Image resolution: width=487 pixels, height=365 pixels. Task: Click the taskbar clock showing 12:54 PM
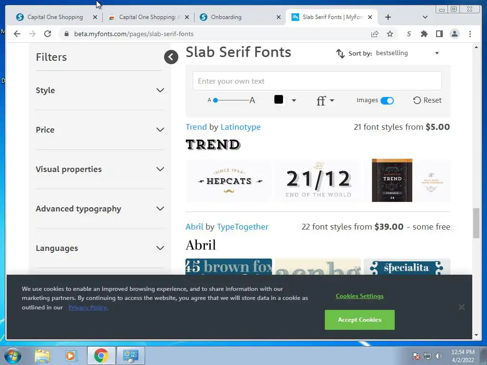click(x=463, y=355)
